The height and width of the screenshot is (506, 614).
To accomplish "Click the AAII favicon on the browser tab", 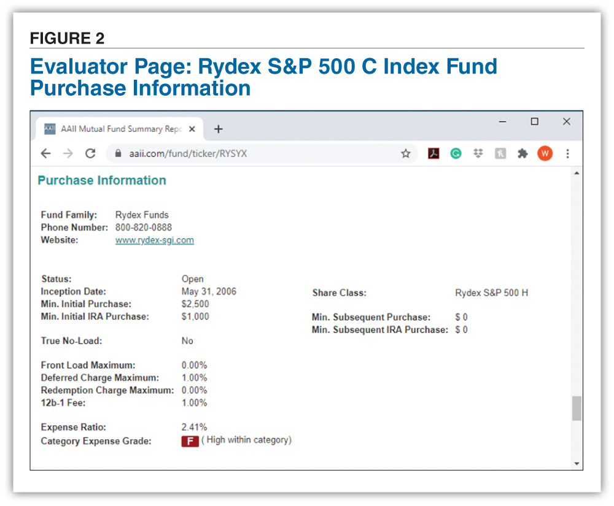I will (x=49, y=128).
